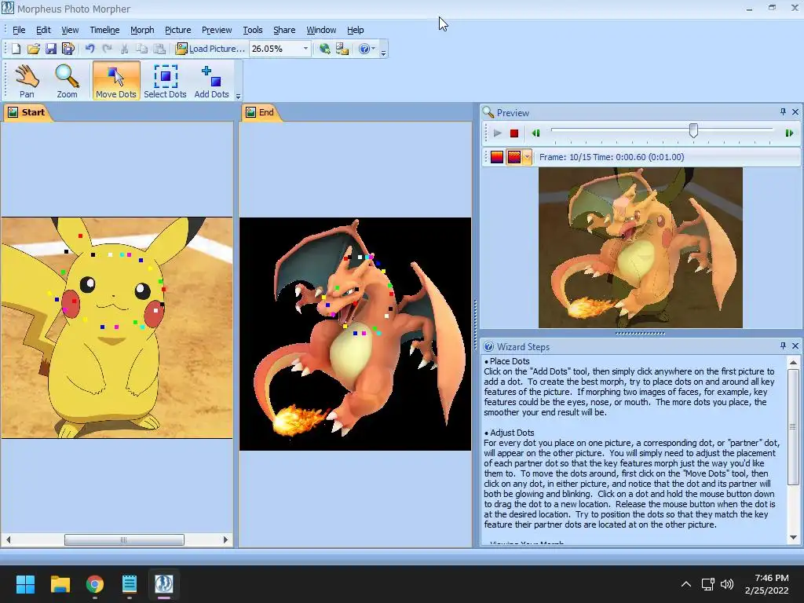Click the Start pane right scroll arrow

[x=225, y=539]
